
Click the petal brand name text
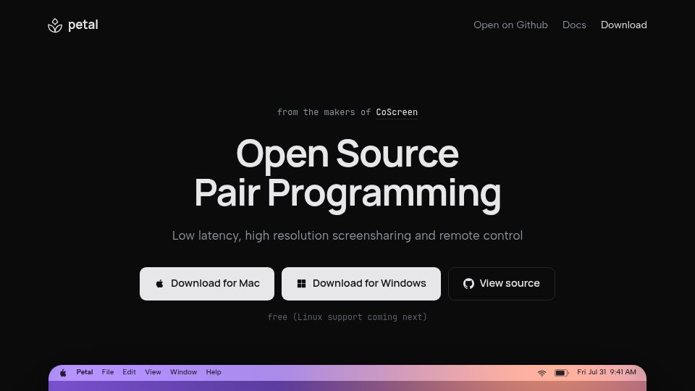[x=83, y=25]
